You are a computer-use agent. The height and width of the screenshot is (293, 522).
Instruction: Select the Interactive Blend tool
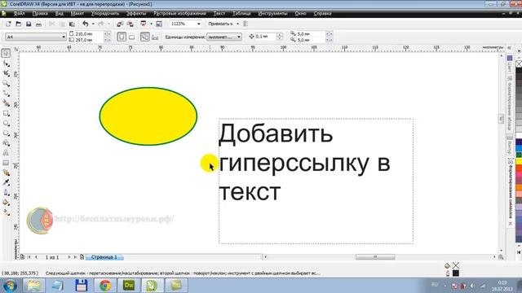coord(6,173)
